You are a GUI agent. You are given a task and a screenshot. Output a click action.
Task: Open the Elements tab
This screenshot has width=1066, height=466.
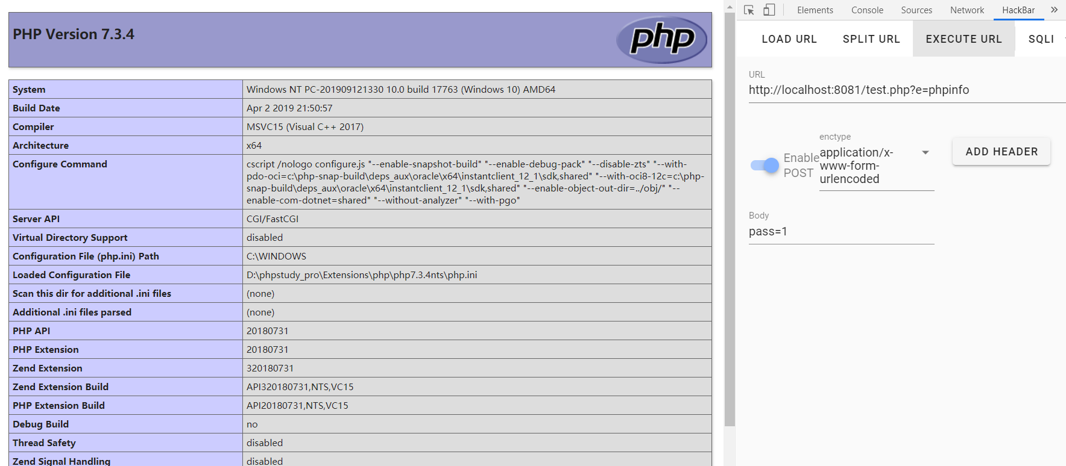point(815,10)
